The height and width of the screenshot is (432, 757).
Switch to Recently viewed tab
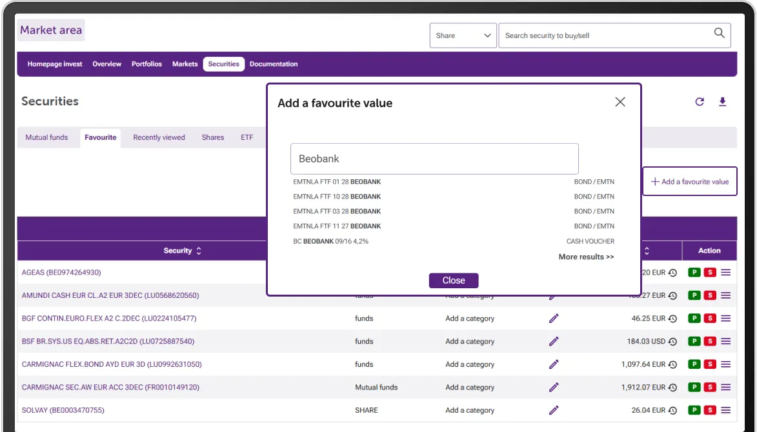pyautogui.click(x=159, y=137)
